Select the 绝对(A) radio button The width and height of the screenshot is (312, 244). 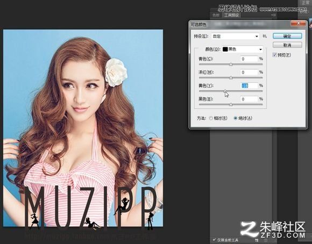pos(235,118)
